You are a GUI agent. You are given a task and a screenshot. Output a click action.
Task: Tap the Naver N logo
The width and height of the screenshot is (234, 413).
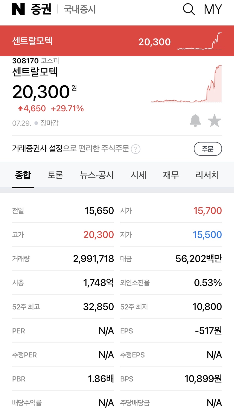tap(18, 9)
